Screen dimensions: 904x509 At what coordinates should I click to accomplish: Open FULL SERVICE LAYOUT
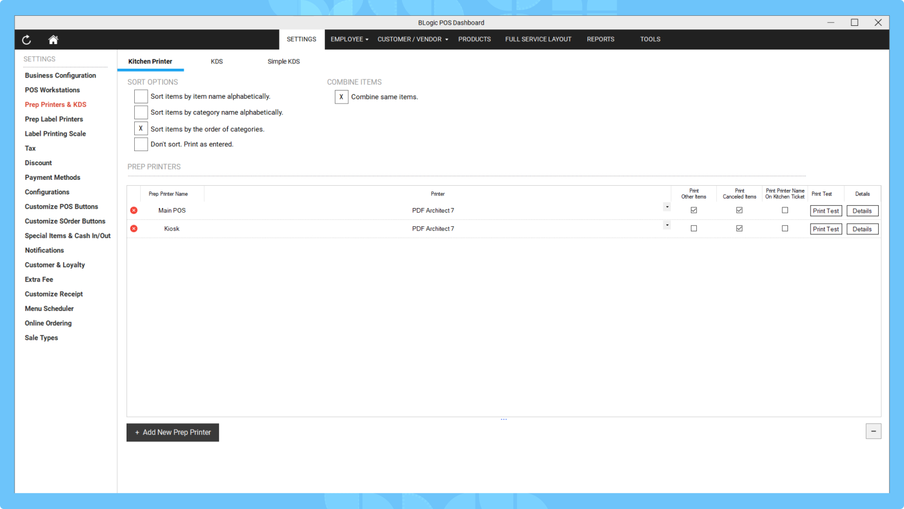[538, 39]
